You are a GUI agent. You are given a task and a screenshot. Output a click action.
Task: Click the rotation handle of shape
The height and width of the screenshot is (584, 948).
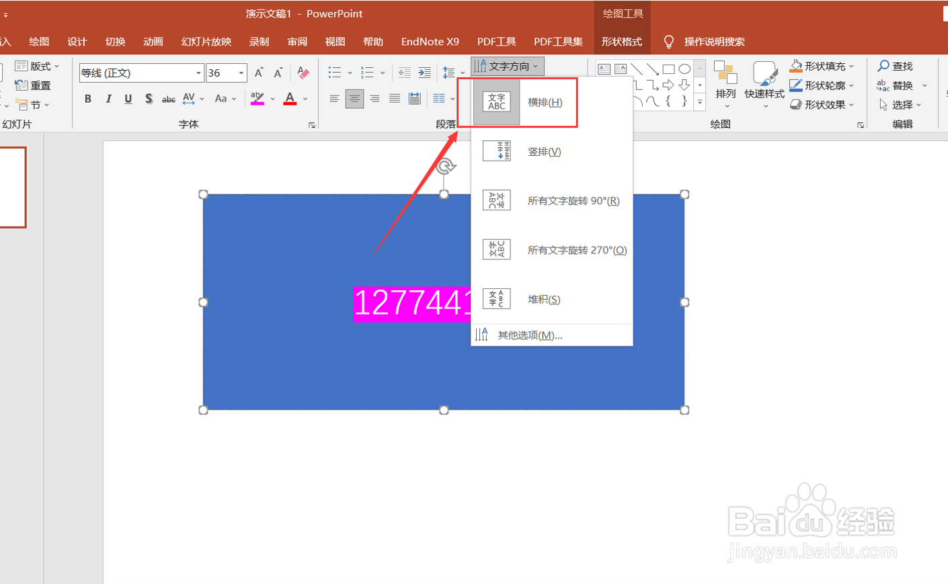coord(446,165)
